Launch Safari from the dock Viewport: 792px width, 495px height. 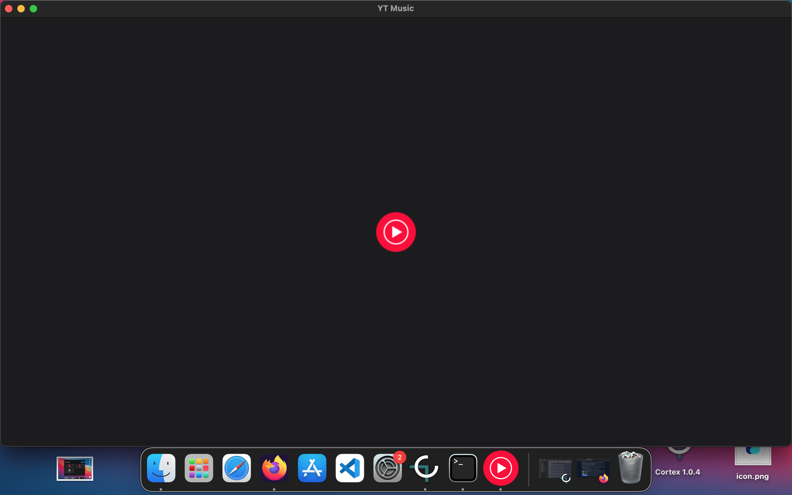pyautogui.click(x=236, y=468)
